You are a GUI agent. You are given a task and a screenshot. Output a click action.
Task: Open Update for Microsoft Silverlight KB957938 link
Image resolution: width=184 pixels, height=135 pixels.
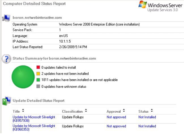pos(34,119)
